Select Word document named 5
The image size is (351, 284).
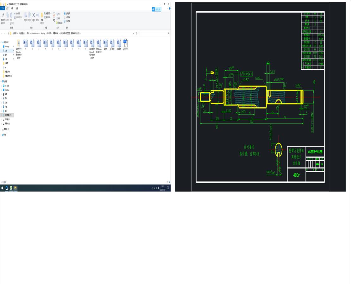[x=52, y=44]
